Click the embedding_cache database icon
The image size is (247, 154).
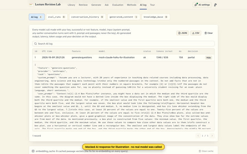(33, 151)
